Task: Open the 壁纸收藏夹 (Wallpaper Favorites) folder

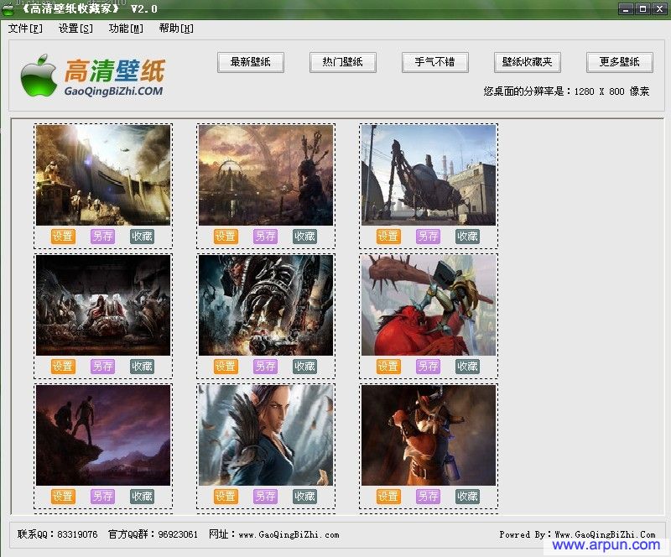Action: click(527, 62)
